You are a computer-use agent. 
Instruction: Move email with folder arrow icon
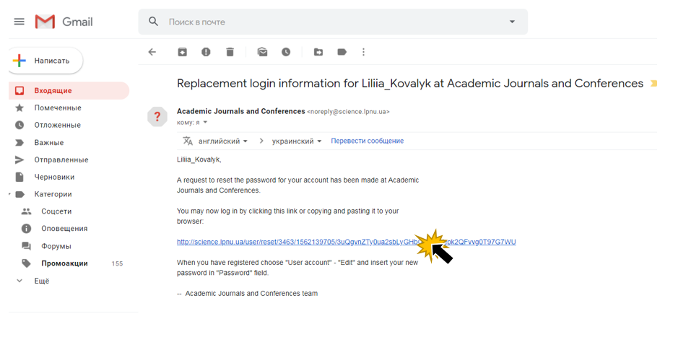coord(318,52)
